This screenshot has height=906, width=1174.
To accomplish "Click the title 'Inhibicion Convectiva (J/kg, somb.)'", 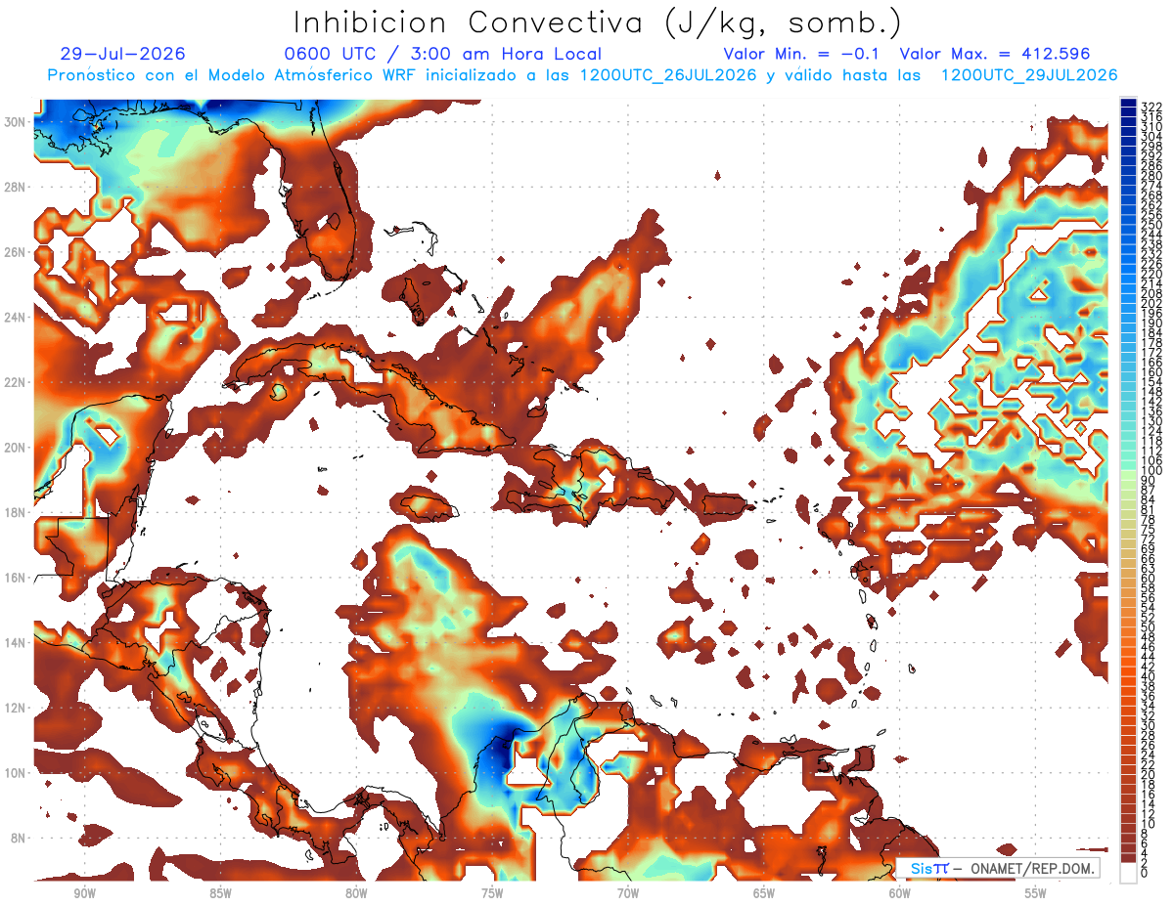I will click(x=598, y=23).
